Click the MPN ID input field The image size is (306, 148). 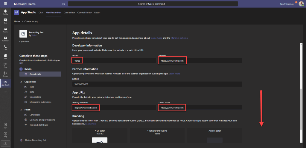click(157, 84)
